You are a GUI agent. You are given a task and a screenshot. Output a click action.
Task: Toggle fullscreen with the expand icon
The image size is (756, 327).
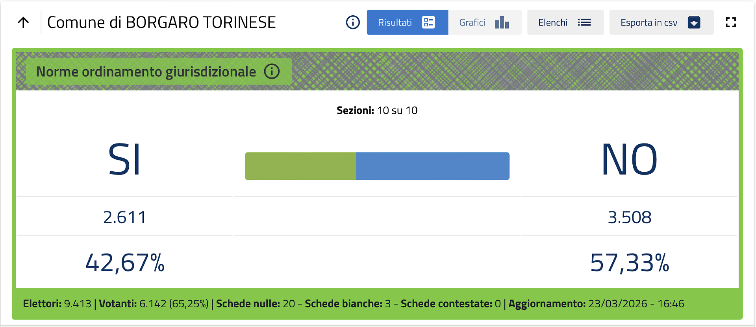(731, 22)
